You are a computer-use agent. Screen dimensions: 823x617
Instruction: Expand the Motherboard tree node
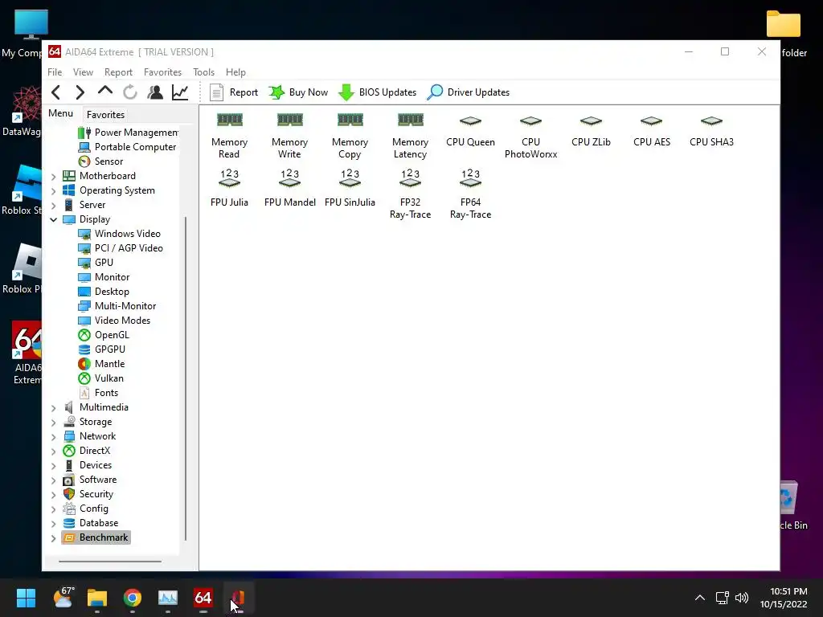(x=54, y=176)
